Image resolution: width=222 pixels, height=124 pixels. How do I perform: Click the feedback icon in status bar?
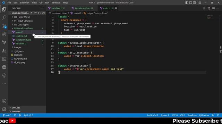[x=213, y=115]
